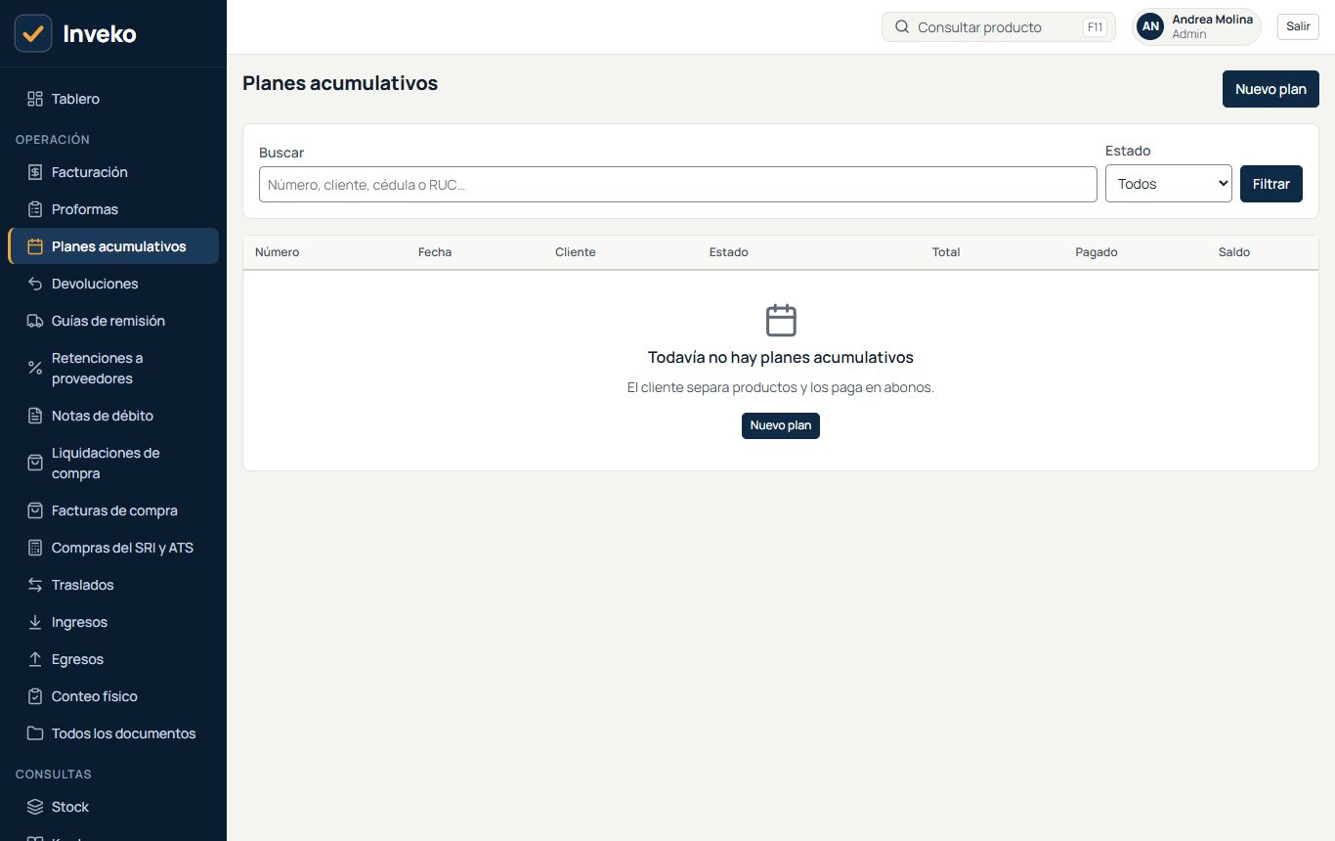Image resolution: width=1335 pixels, height=841 pixels.
Task: Click the Ingresos download arrow icon
Action: pyautogui.click(x=35, y=622)
